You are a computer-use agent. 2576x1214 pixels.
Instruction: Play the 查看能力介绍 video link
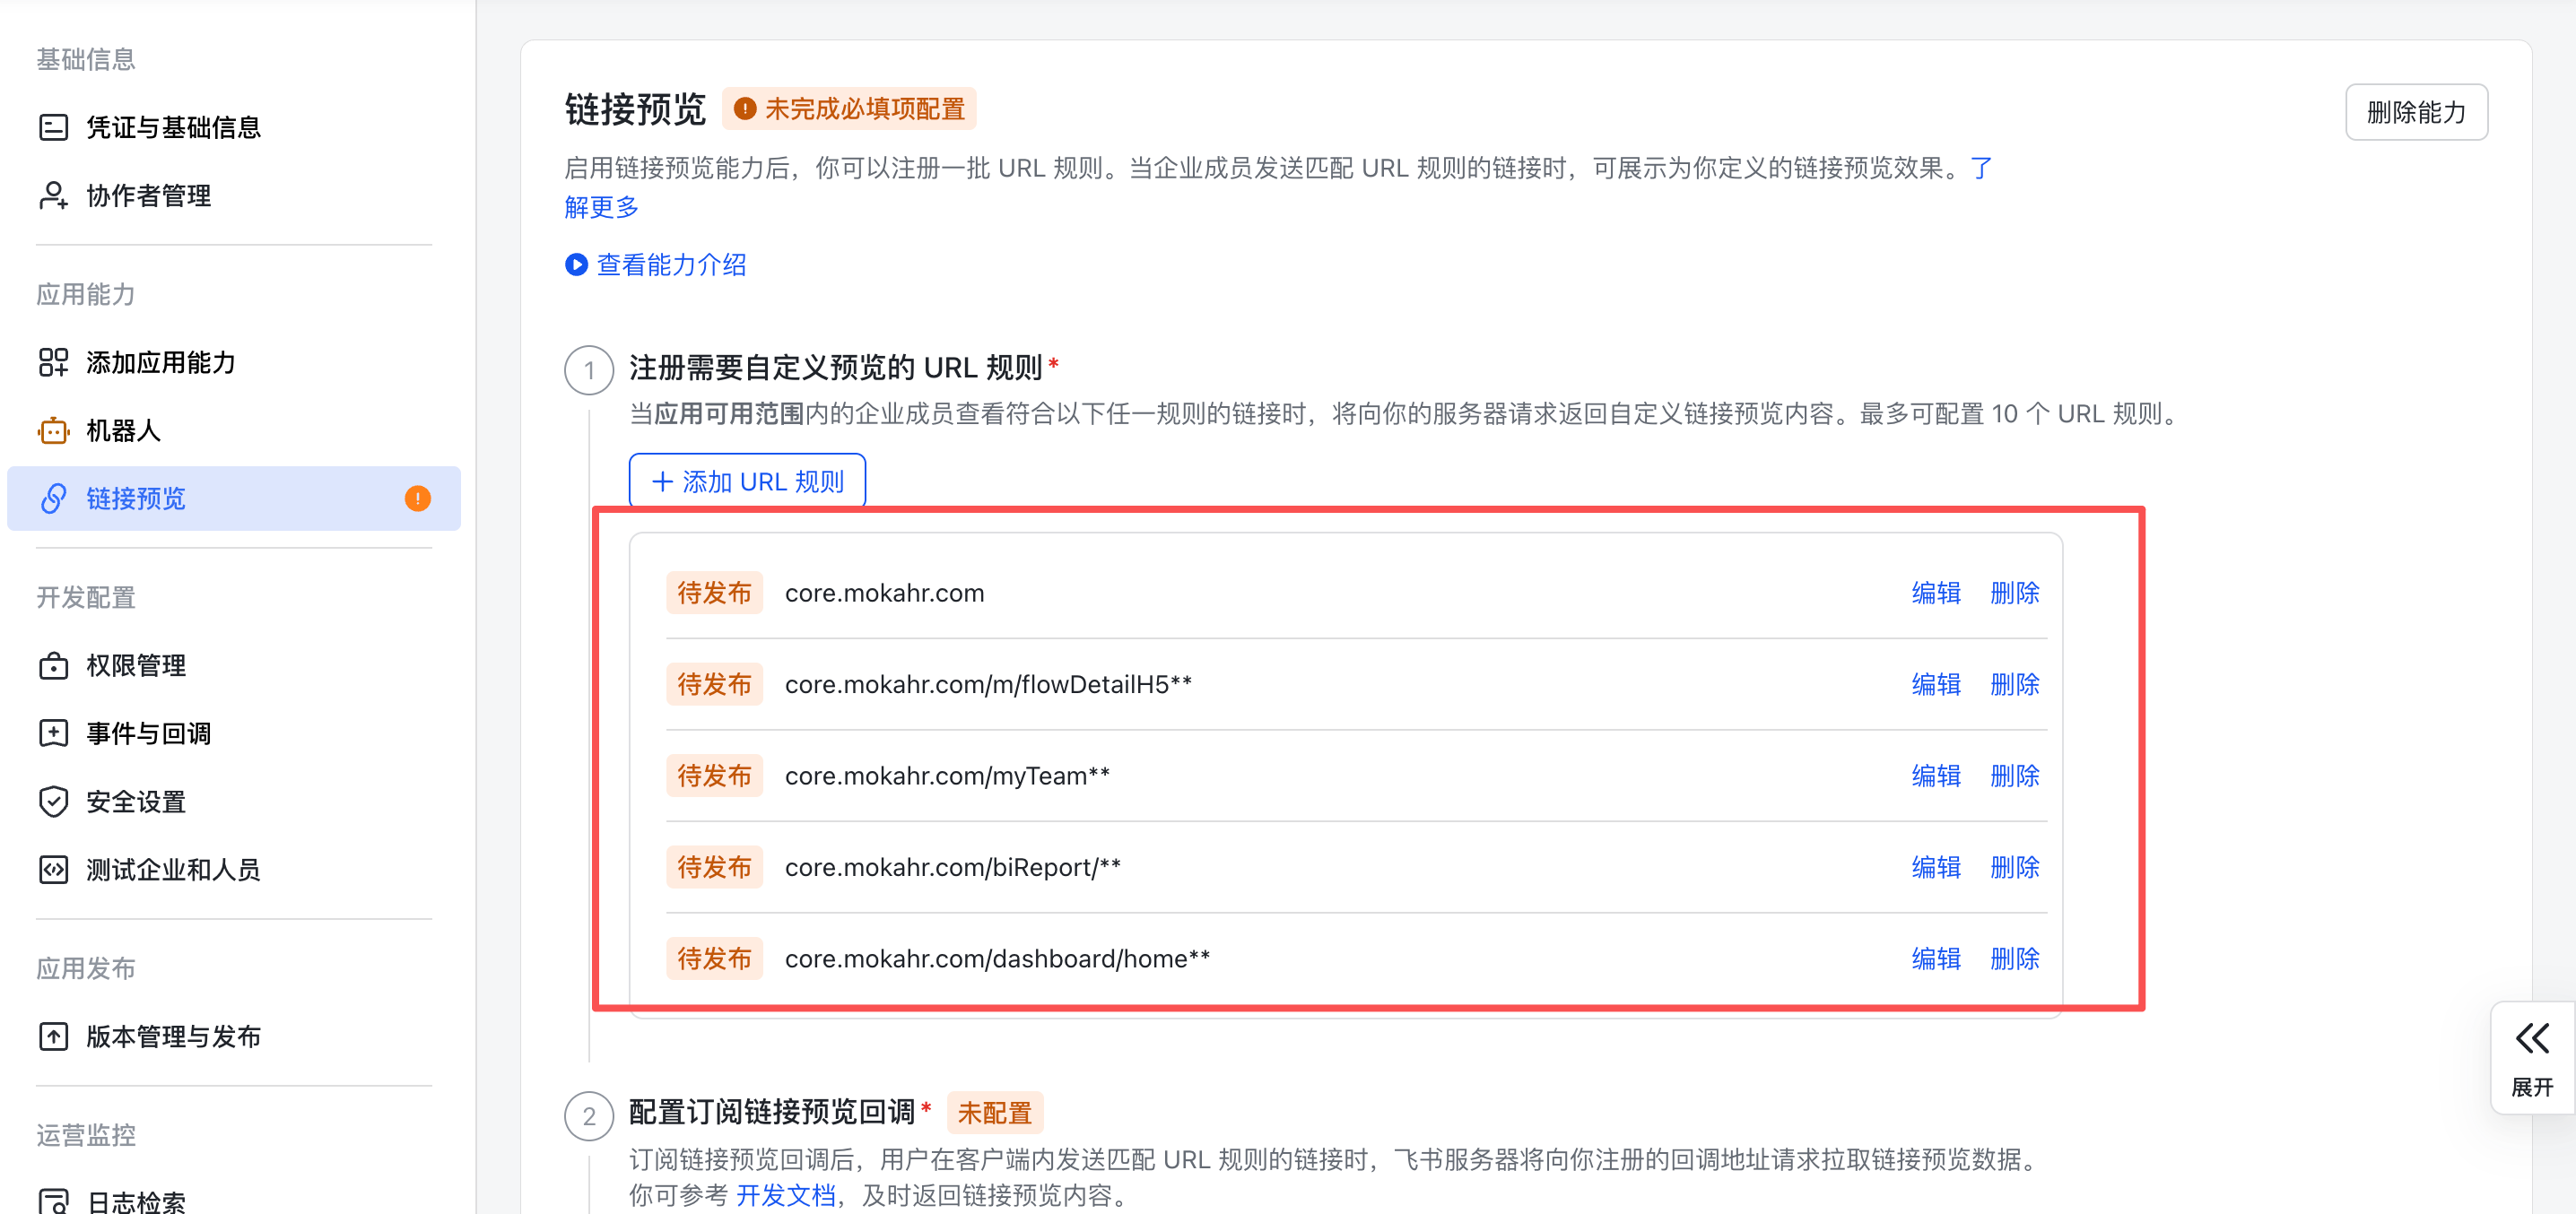click(656, 265)
